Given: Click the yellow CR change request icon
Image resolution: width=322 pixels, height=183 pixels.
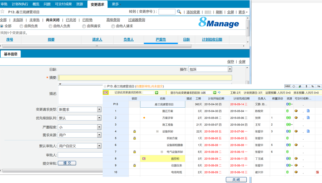Looking at the screenshot, I should tap(106, 93).
